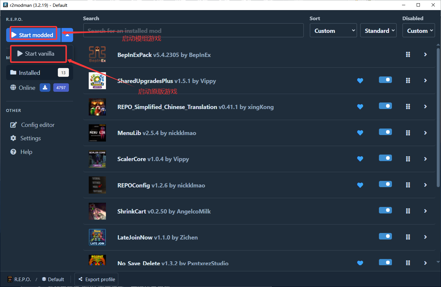The width and height of the screenshot is (441, 287).
Task: Click the LateJoinNow mod thumbnail
Action: (x=97, y=237)
